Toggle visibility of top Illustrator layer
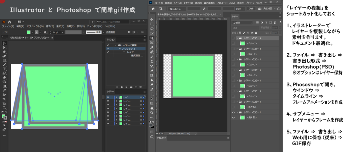The image size is (345, 152). coord(108,97)
